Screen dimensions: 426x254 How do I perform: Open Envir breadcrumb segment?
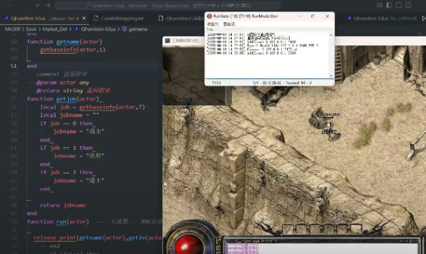click(31, 29)
